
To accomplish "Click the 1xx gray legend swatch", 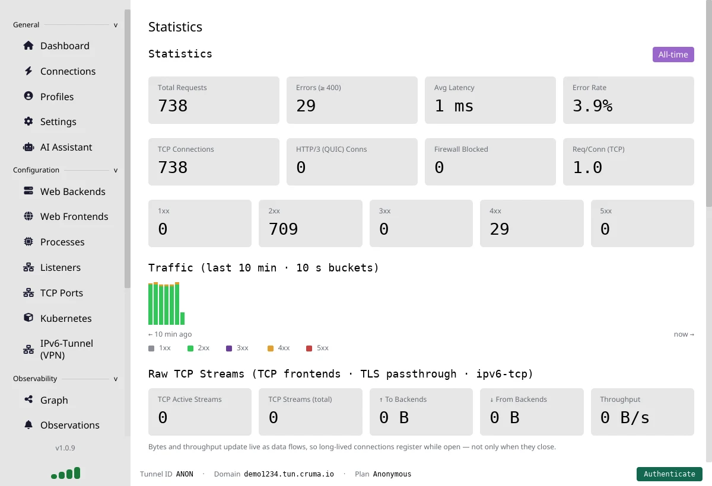I will [x=151, y=348].
